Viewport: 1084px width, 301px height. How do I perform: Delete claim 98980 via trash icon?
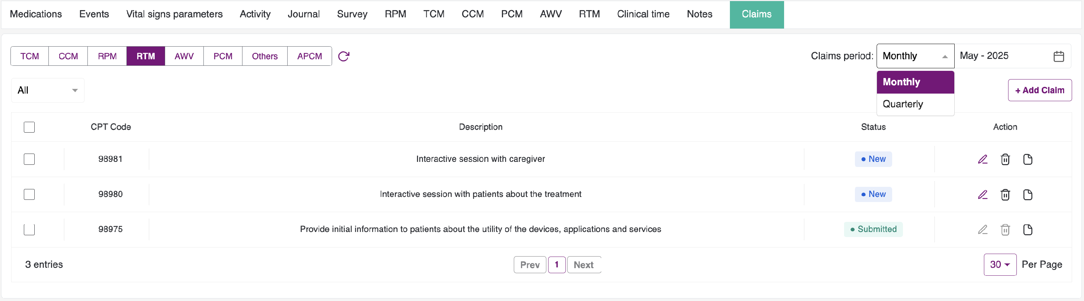pos(1005,194)
